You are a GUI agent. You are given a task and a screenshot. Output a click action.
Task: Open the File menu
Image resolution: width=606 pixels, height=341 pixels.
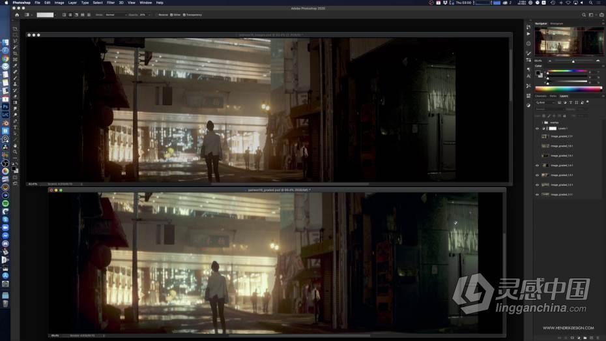coord(37,3)
